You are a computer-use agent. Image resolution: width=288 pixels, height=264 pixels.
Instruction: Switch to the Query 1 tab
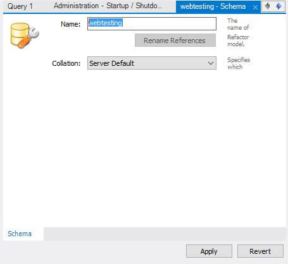pos(20,6)
